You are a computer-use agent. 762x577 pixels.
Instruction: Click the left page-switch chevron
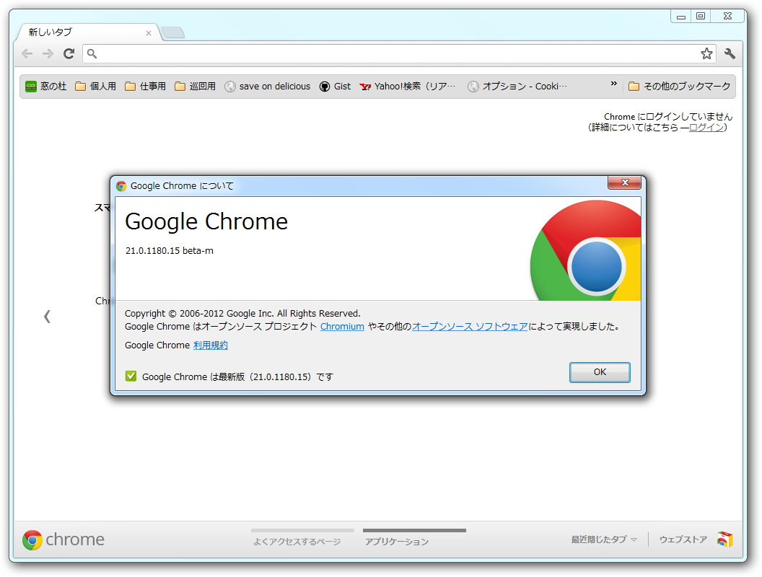click(x=47, y=316)
